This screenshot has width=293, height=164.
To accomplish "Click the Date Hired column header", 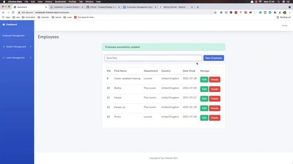I will tap(189, 71).
